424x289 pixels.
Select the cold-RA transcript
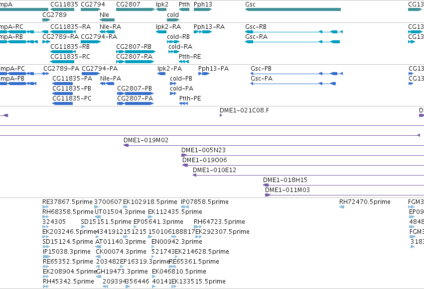pyautogui.click(x=174, y=52)
